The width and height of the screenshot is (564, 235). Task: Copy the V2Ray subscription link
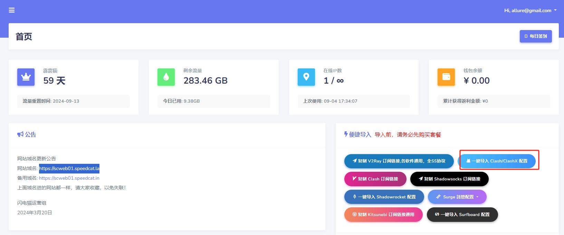399,161
